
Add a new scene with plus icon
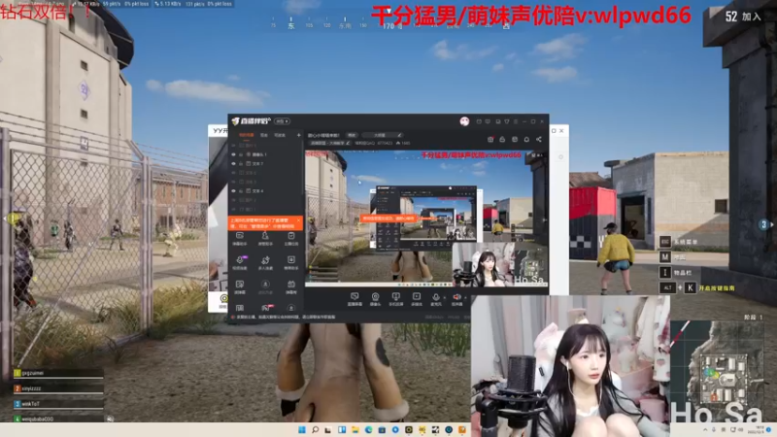(299, 135)
